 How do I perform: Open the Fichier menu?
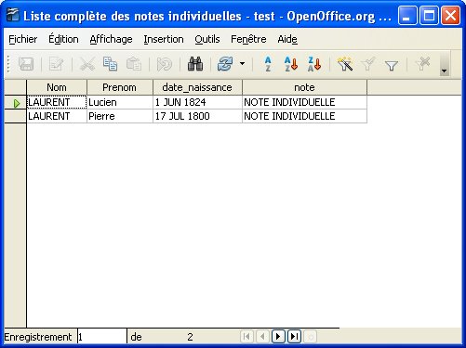[x=23, y=39]
